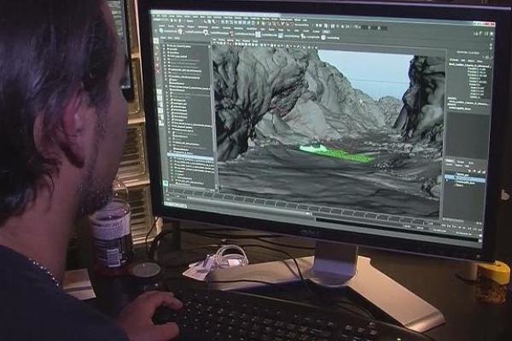Toggle visibility of the first display layer
Screen dimensions: 512x341
(447, 175)
